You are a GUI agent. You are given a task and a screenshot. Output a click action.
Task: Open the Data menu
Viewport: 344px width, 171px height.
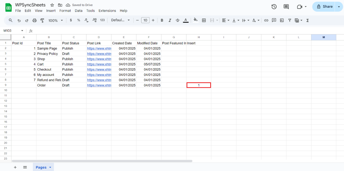(x=79, y=10)
